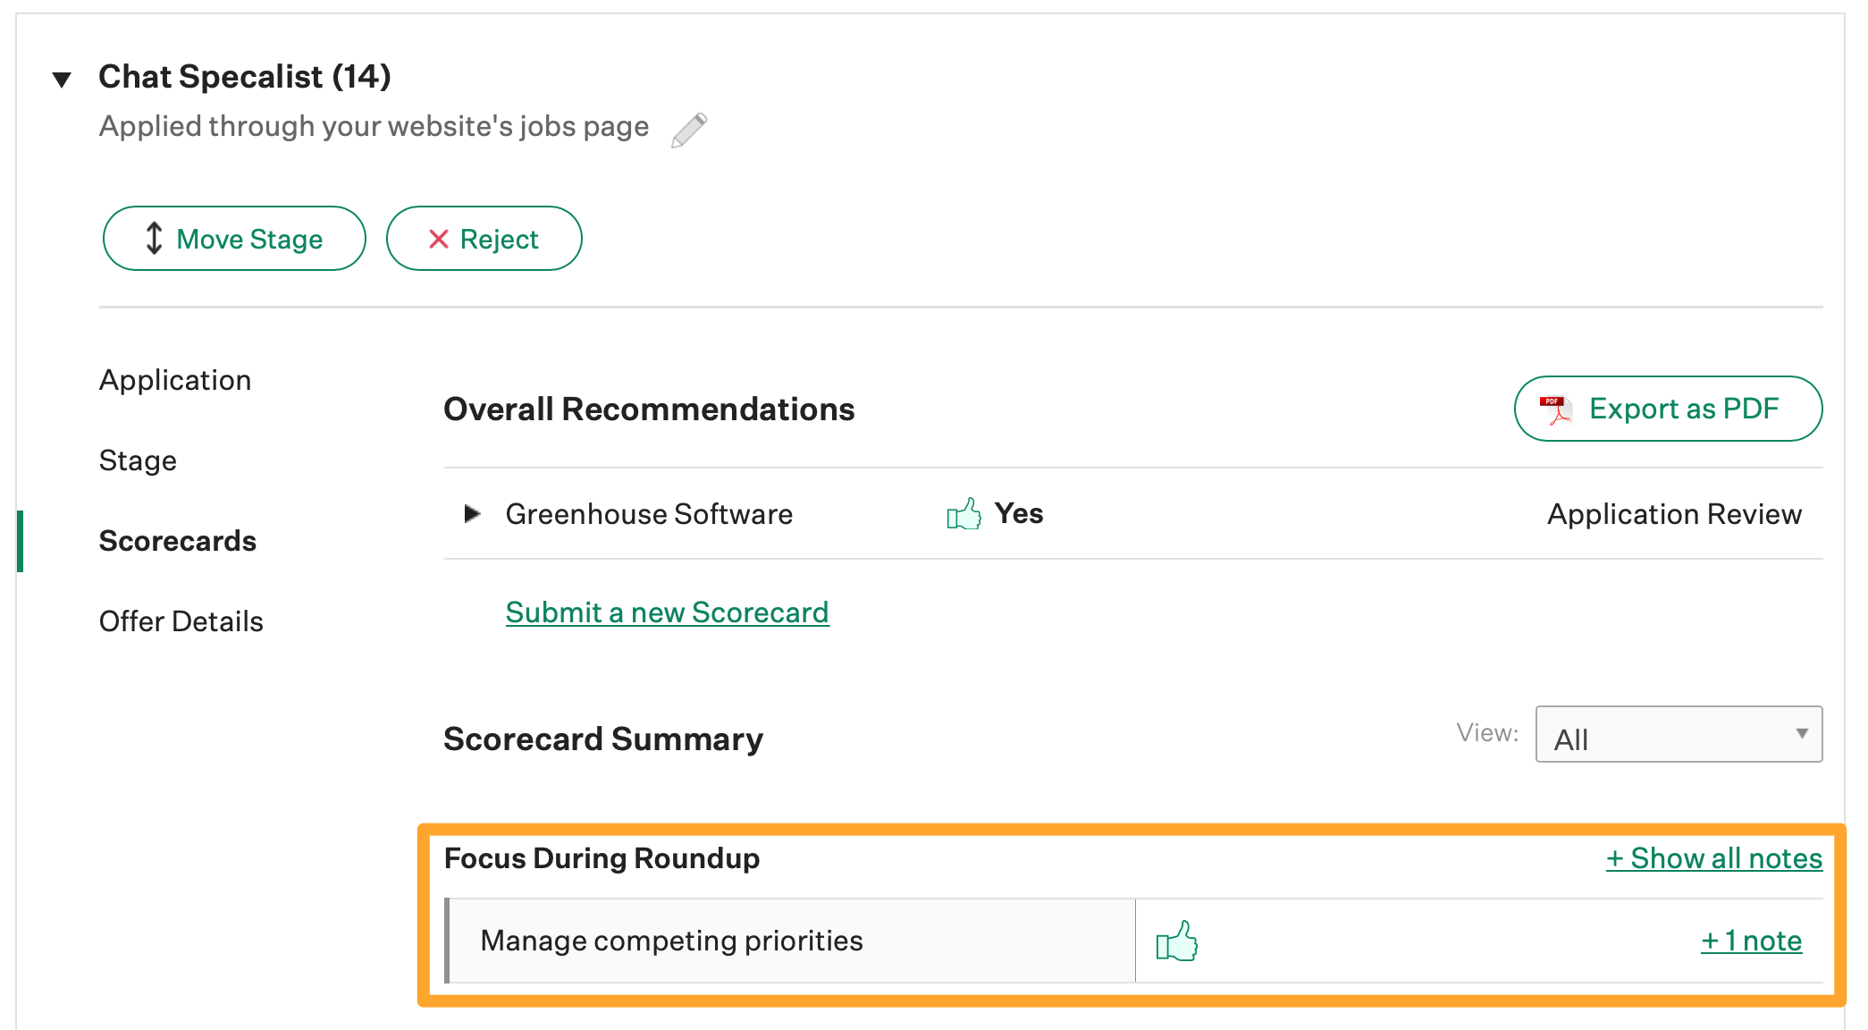Open the Application sidebar section
This screenshot has height=1030, width=1868.
pyautogui.click(x=175, y=380)
